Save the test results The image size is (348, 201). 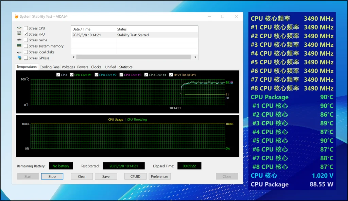tap(106, 177)
